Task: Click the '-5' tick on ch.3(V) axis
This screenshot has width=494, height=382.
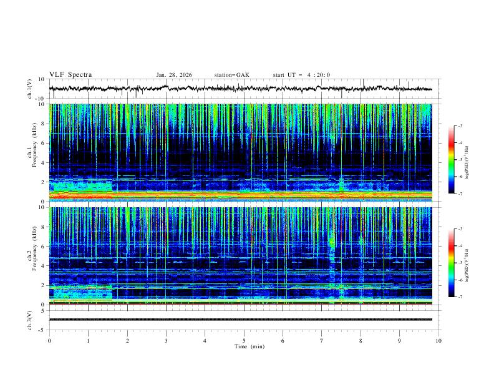Action: 42,330
